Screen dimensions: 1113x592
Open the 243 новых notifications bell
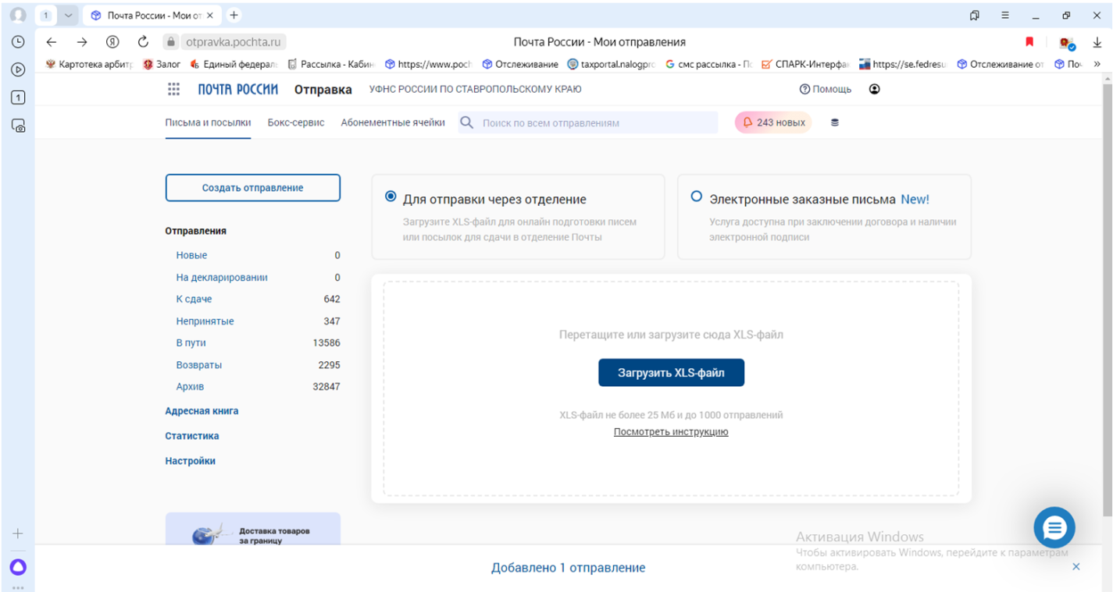pyautogui.click(x=772, y=122)
